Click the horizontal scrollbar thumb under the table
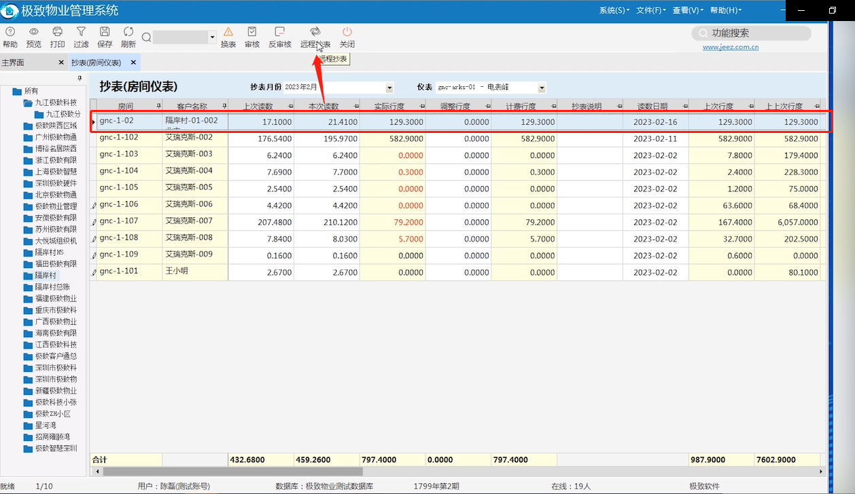 tap(232, 471)
